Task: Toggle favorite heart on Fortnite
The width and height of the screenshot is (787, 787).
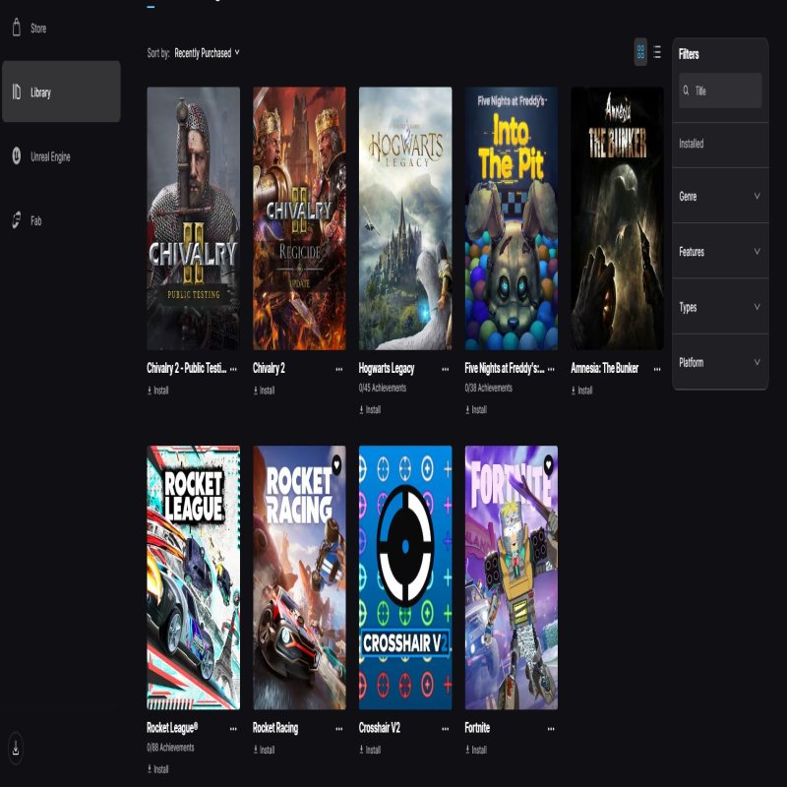Action: pyautogui.click(x=547, y=462)
